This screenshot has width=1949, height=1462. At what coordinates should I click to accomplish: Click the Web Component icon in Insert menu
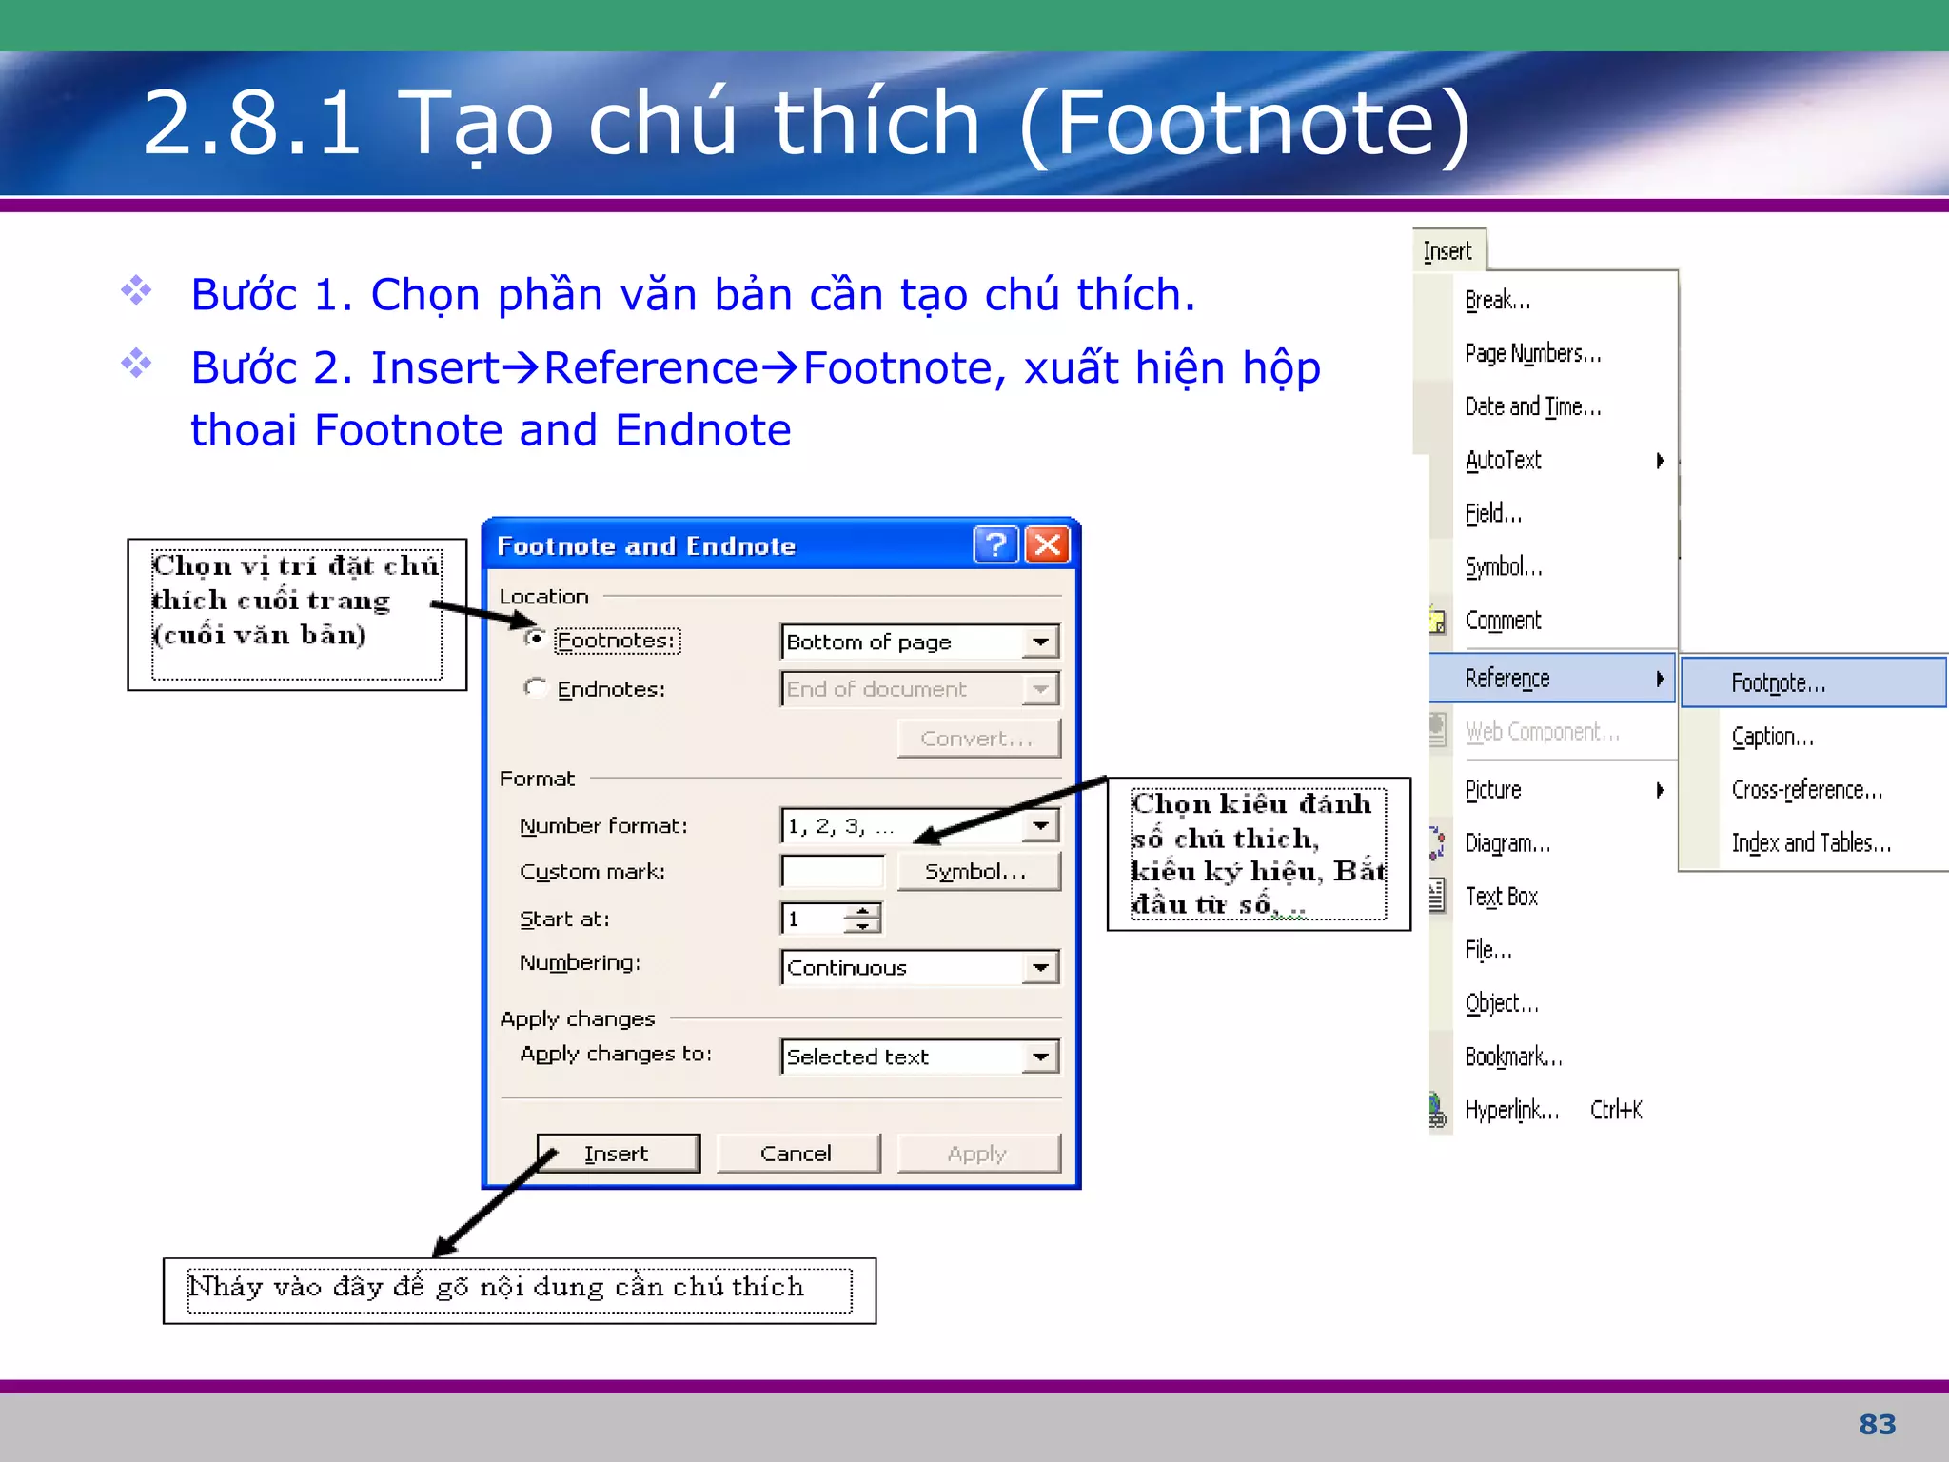pyautogui.click(x=1438, y=731)
